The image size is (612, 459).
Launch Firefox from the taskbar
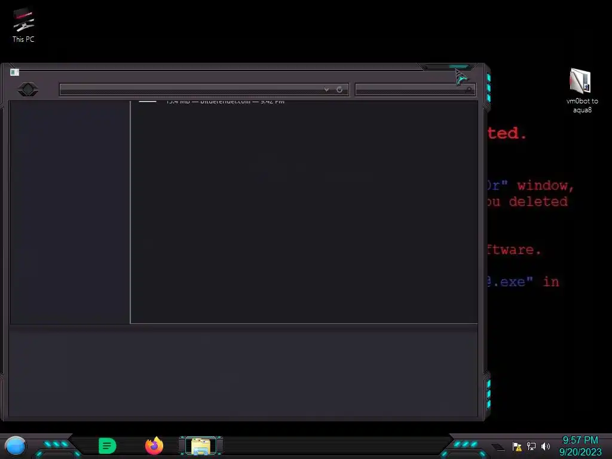tap(154, 446)
